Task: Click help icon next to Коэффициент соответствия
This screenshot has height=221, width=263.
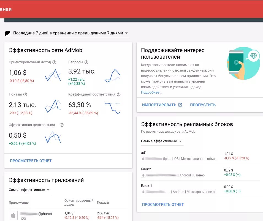Action: (x=119, y=94)
